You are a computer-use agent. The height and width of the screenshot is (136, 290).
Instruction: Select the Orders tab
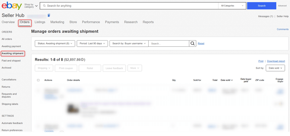tap(25, 22)
